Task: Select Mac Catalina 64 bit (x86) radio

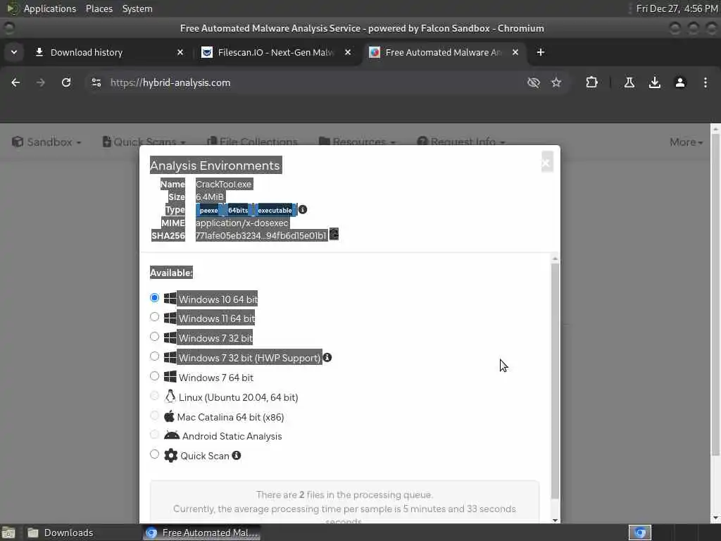Action: pos(154,416)
